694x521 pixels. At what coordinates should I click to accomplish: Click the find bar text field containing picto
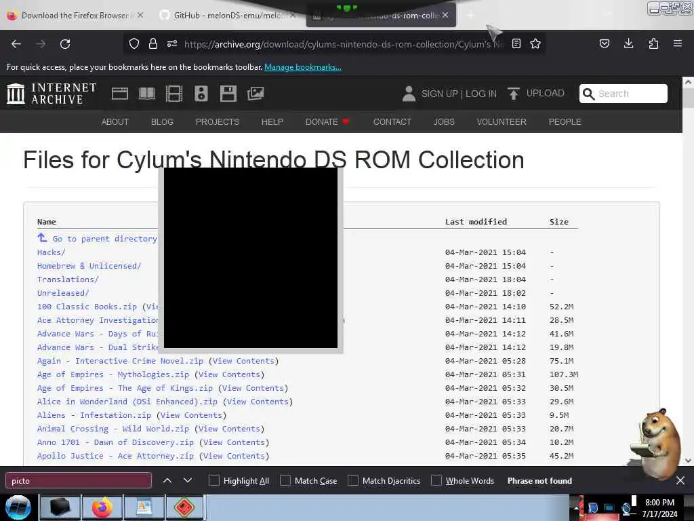(79, 481)
